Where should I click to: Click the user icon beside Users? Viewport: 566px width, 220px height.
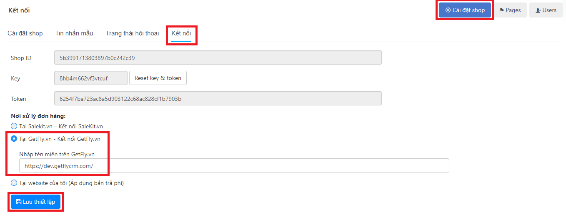[x=538, y=10]
